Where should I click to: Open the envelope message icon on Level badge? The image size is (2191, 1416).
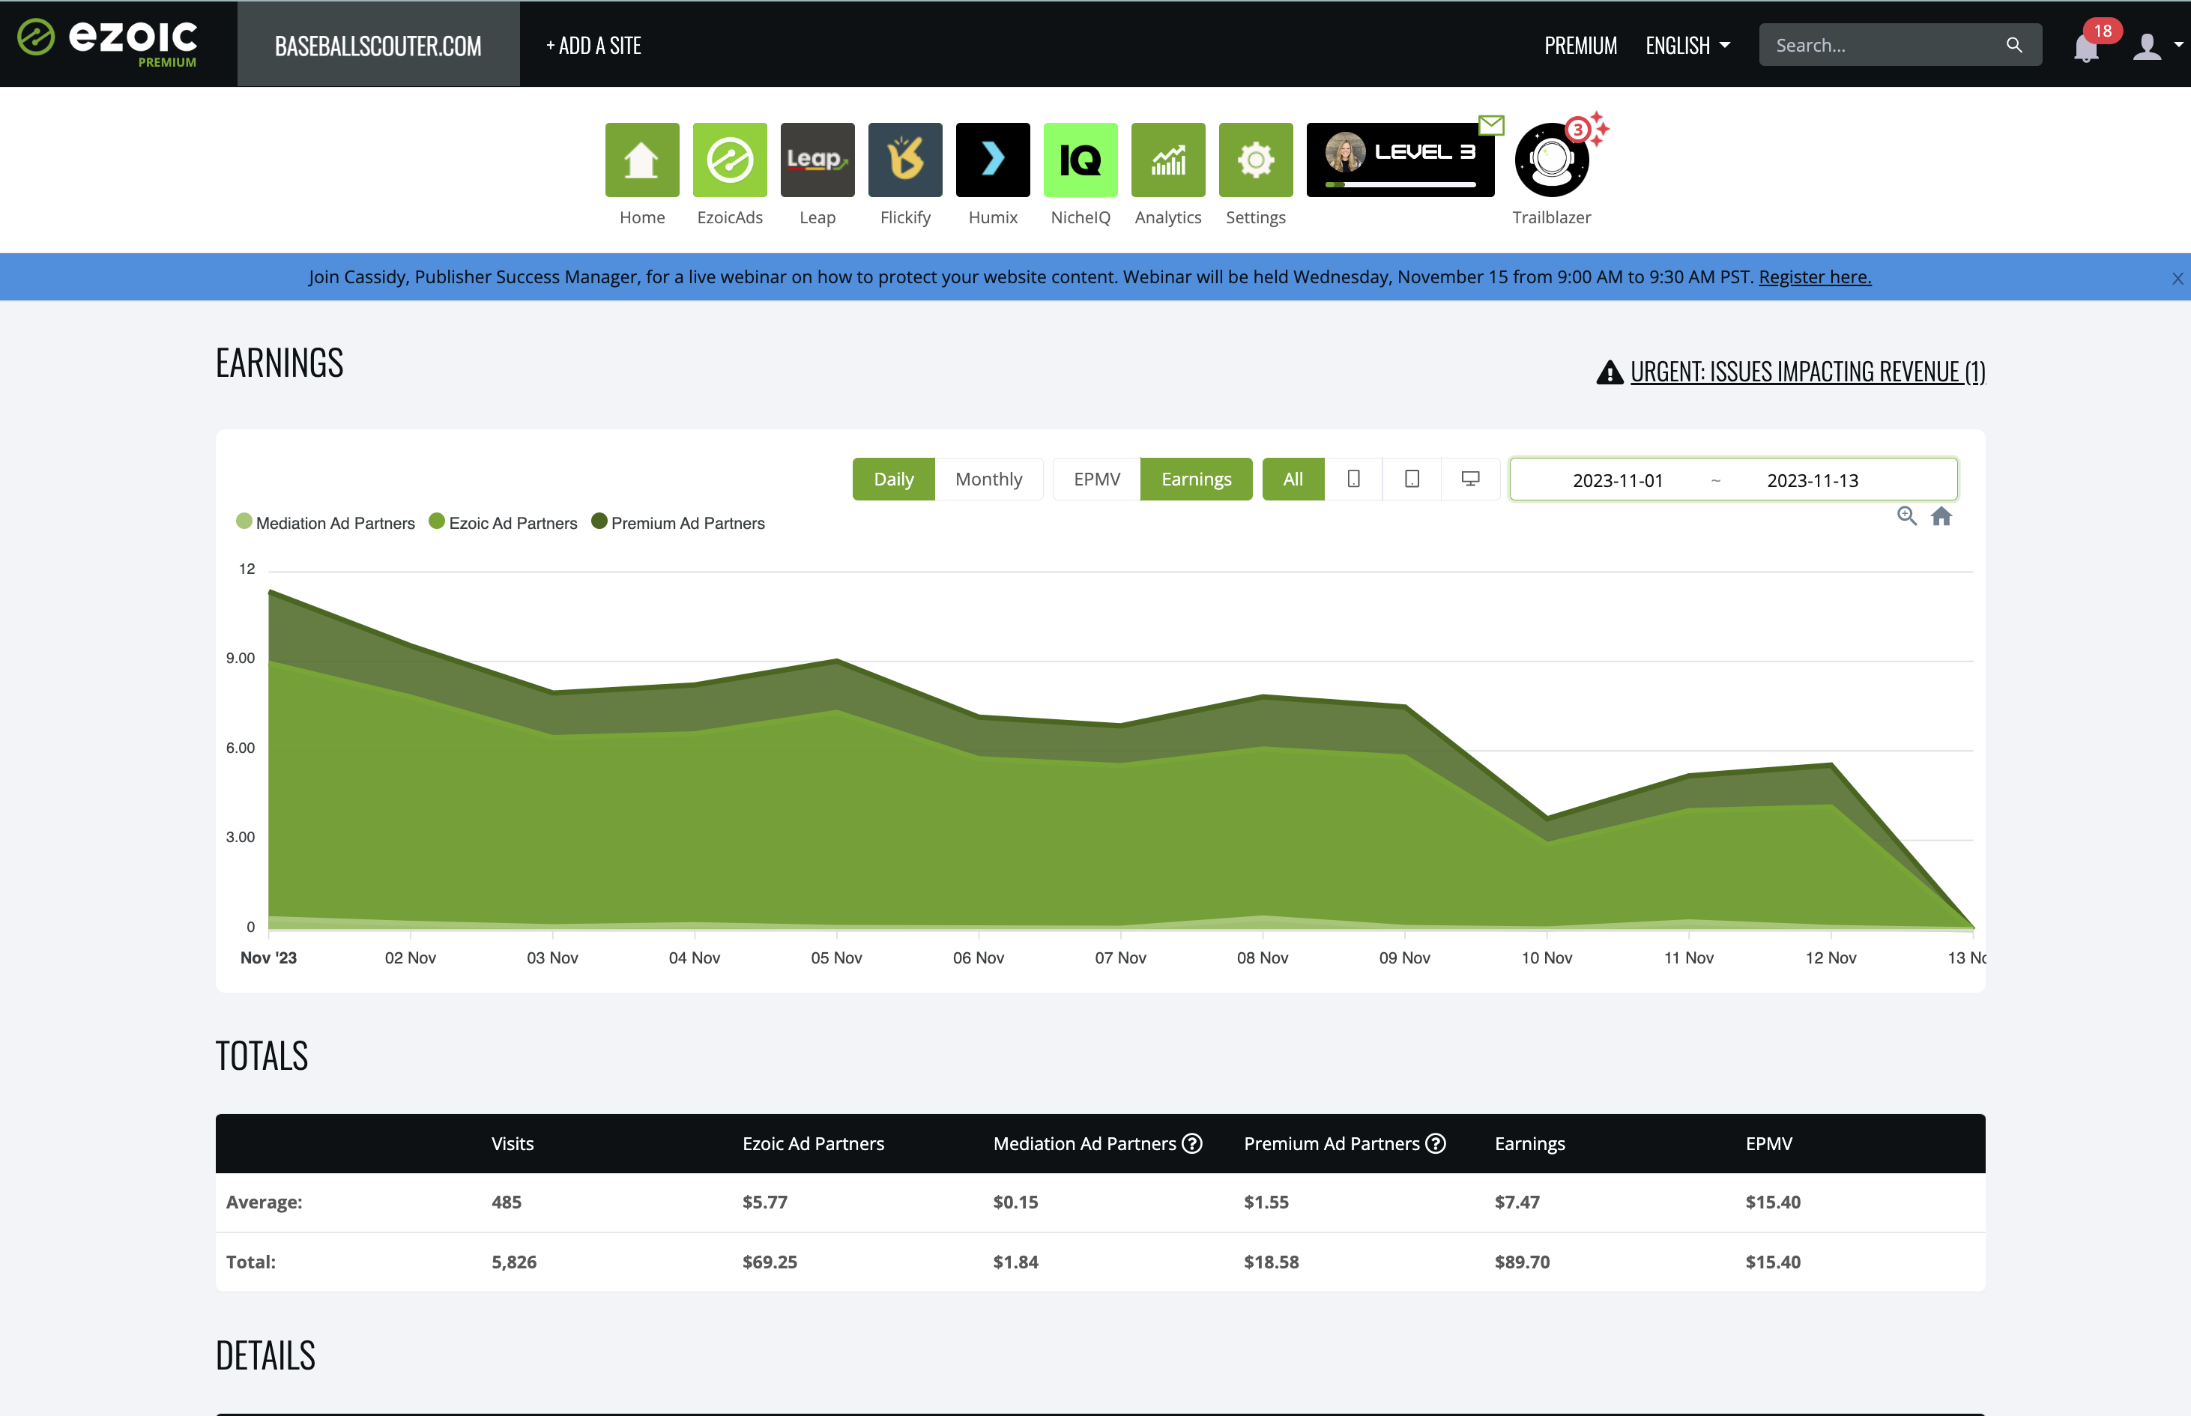pos(1491,124)
